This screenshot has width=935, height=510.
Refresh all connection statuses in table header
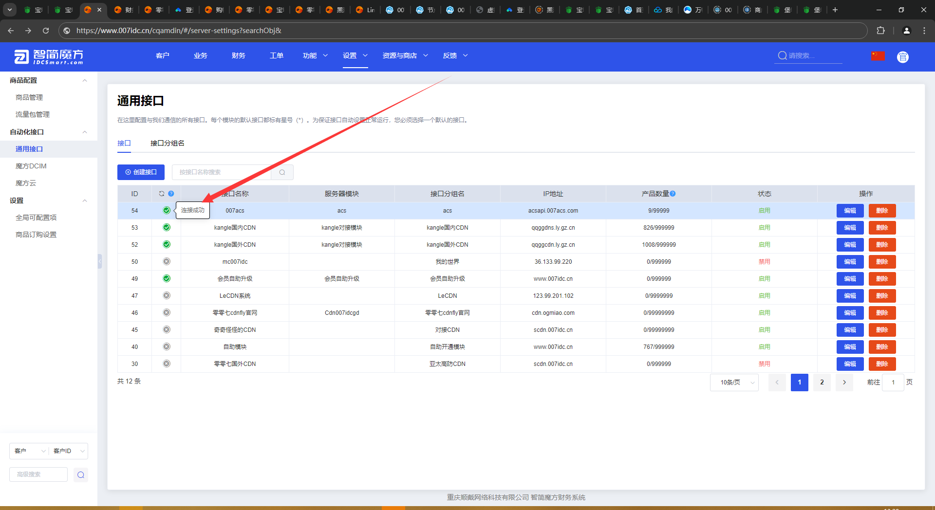(x=162, y=194)
